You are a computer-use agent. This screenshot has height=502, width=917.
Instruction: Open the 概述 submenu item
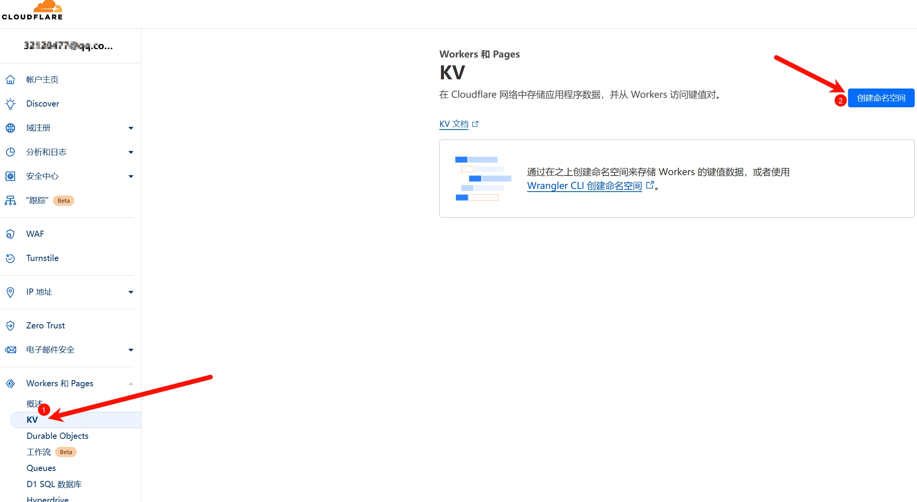[35, 404]
